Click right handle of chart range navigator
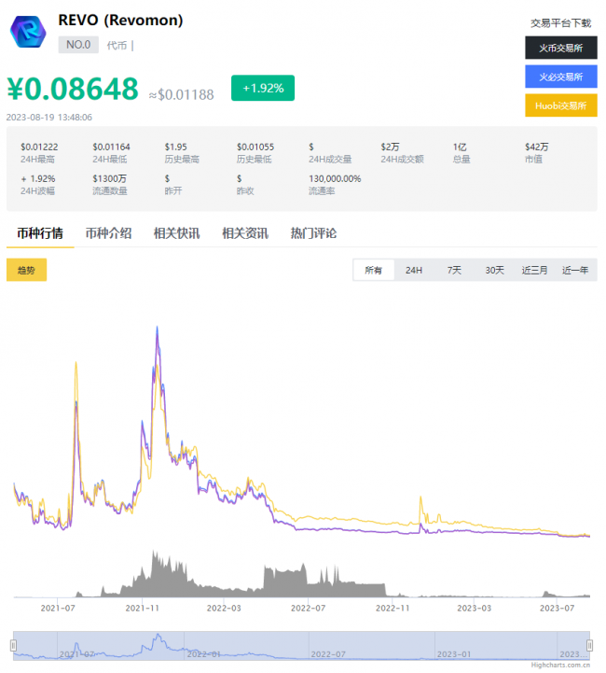 coord(589,646)
